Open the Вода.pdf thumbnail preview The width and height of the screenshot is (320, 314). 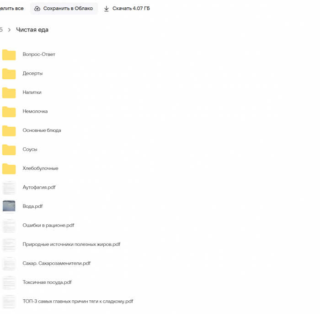9,206
